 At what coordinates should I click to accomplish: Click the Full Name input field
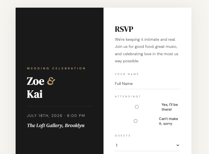click(x=147, y=84)
